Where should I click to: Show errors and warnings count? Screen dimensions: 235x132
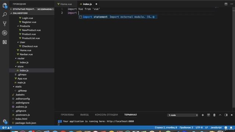(x=7, y=128)
